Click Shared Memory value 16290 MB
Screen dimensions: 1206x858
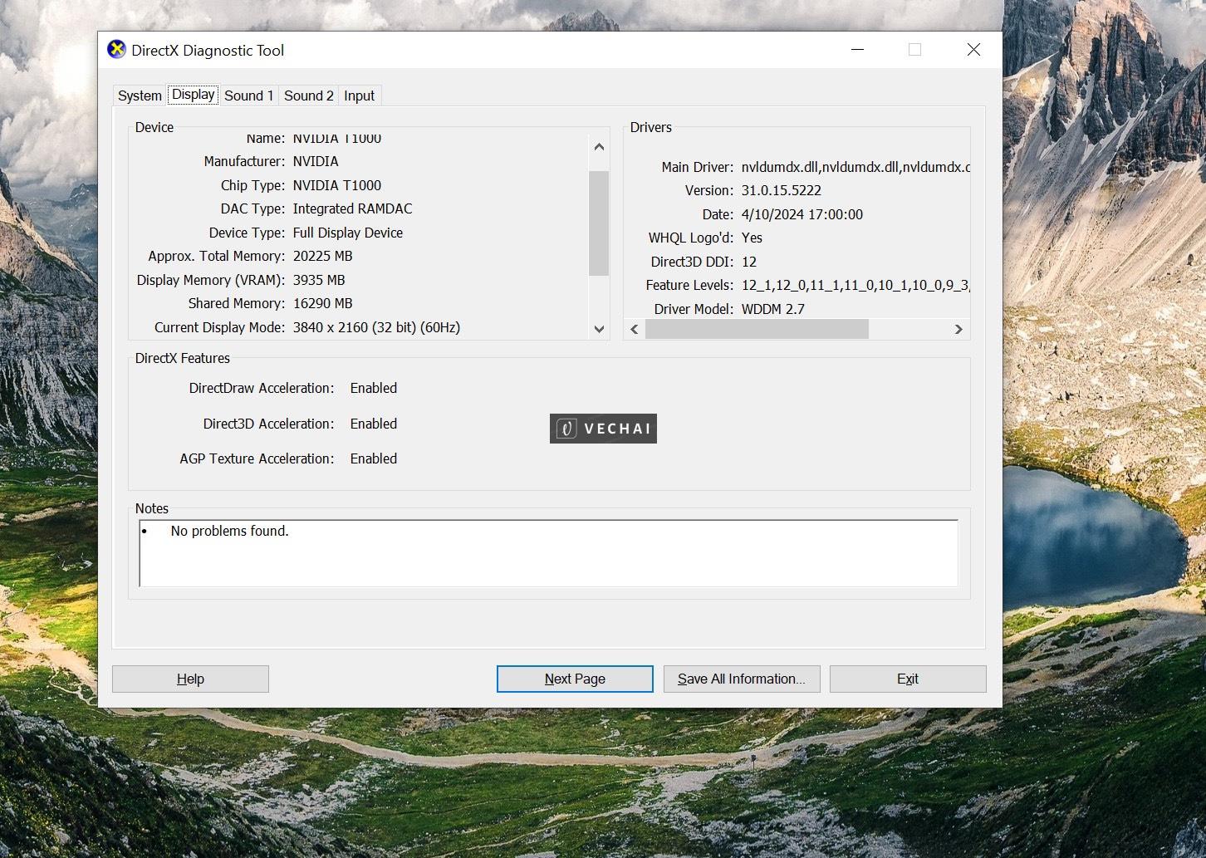322,303
